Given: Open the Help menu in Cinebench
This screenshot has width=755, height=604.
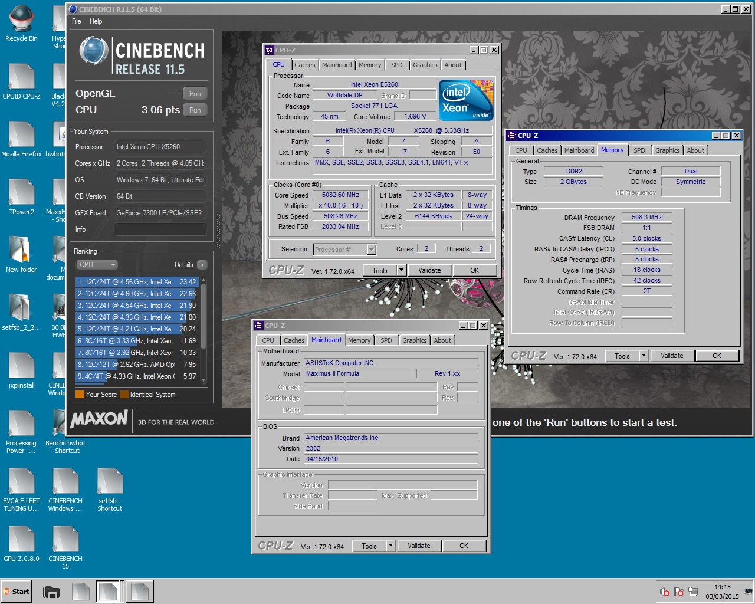Looking at the screenshot, I should (96, 21).
